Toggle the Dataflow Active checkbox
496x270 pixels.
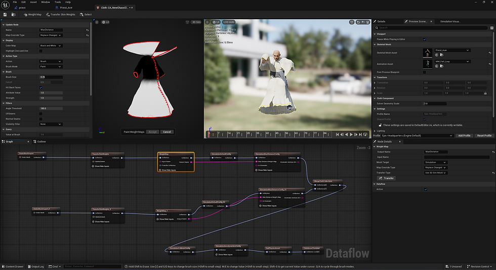[x=426, y=190]
